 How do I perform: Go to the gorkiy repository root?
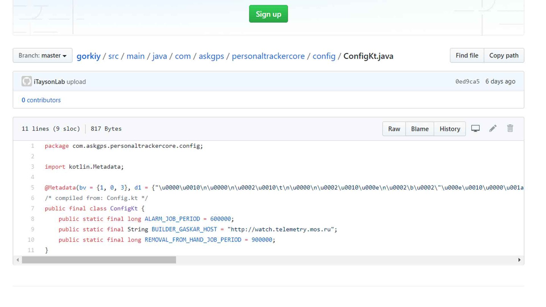pyautogui.click(x=88, y=56)
